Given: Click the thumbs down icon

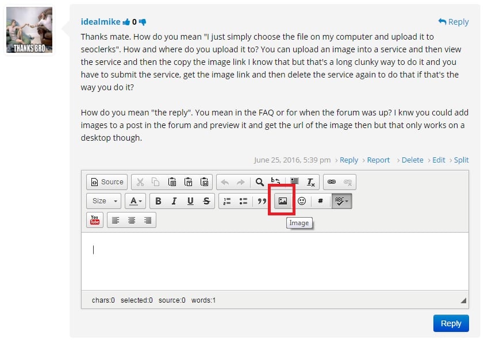Looking at the screenshot, I should coord(143,22).
